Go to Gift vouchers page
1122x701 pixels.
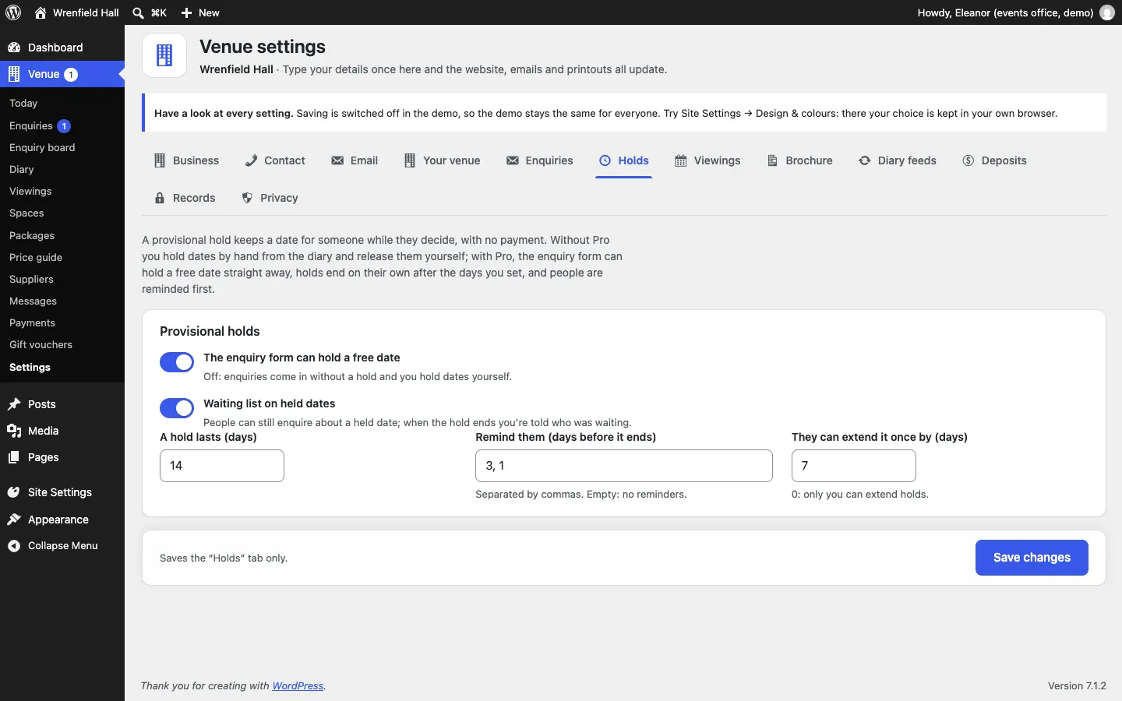[x=41, y=345]
